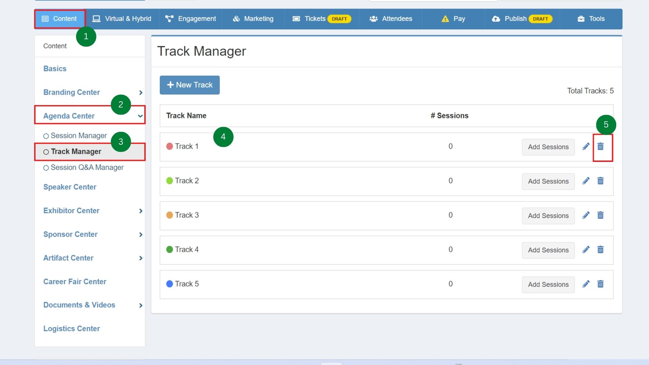649x365 pixels.
Task: Select the Track Manager radio item
Action: pos(46,152)
